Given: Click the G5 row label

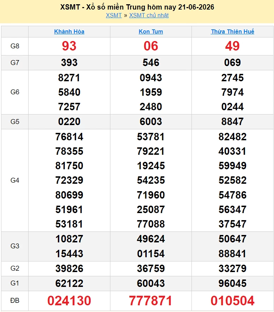Looking at the screenshot, I should point(15,122).
